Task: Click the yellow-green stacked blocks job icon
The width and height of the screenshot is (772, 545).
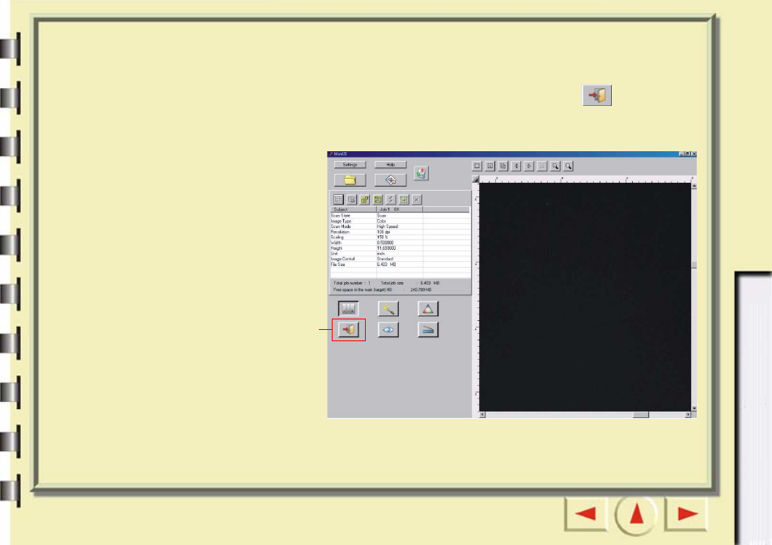Action: click(x=364, y=199)
